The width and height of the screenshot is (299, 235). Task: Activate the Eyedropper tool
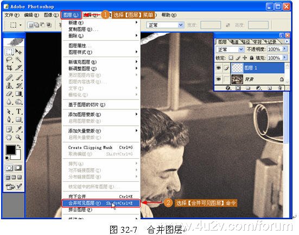pyautogui.click(x=18, y=129)
